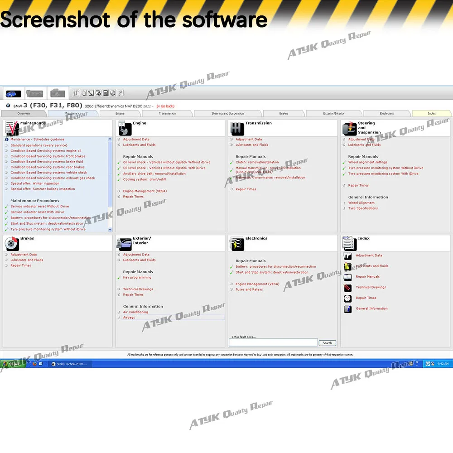Open Standard operations (every service) link
Image resolution: width=453 pixels, height=453 pixels.
coord(39,145)
